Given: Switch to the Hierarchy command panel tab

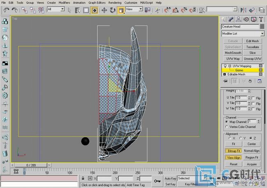Looking at the screenshot, I should click(x=239, y=19).
